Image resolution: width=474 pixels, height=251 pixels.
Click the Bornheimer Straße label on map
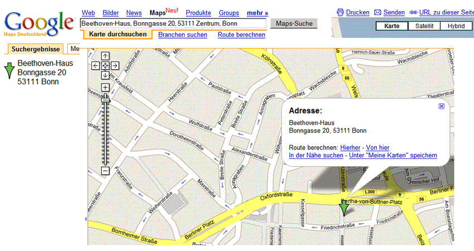134,235
